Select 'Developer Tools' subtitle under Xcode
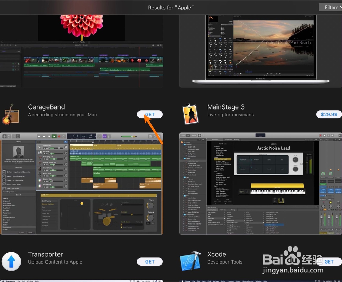 coord(225,262)
